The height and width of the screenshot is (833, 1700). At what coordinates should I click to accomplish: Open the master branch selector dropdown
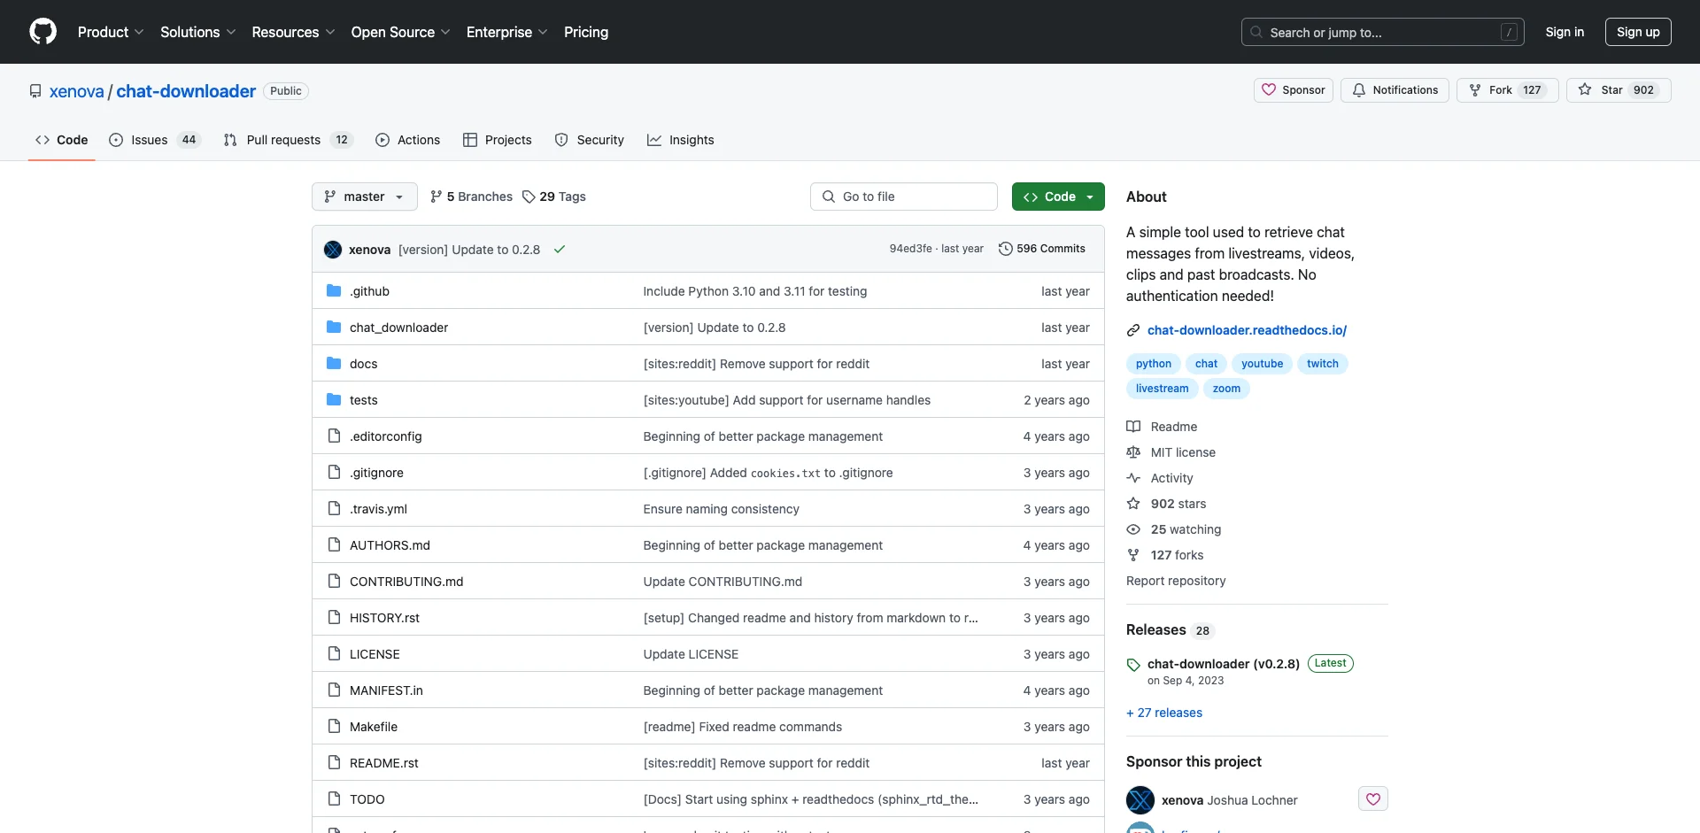point(364,197)
